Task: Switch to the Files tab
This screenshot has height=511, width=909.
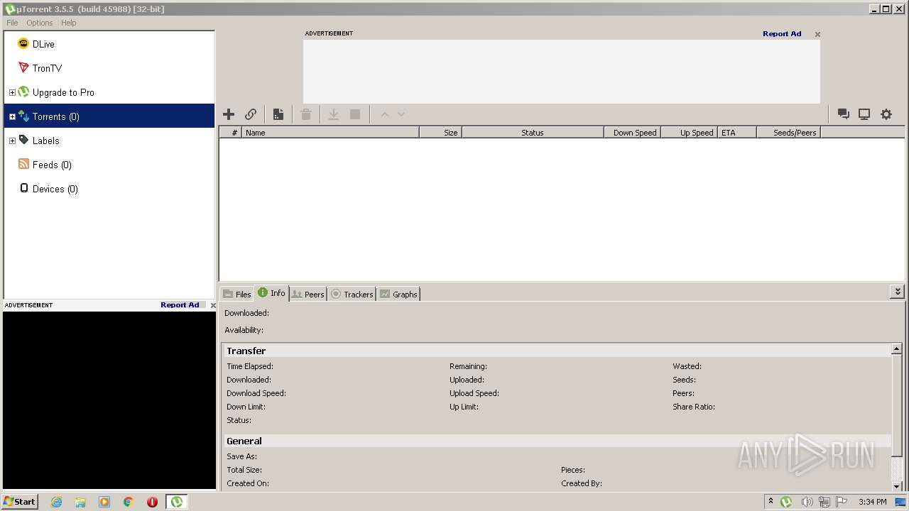Action: (236, 294)
